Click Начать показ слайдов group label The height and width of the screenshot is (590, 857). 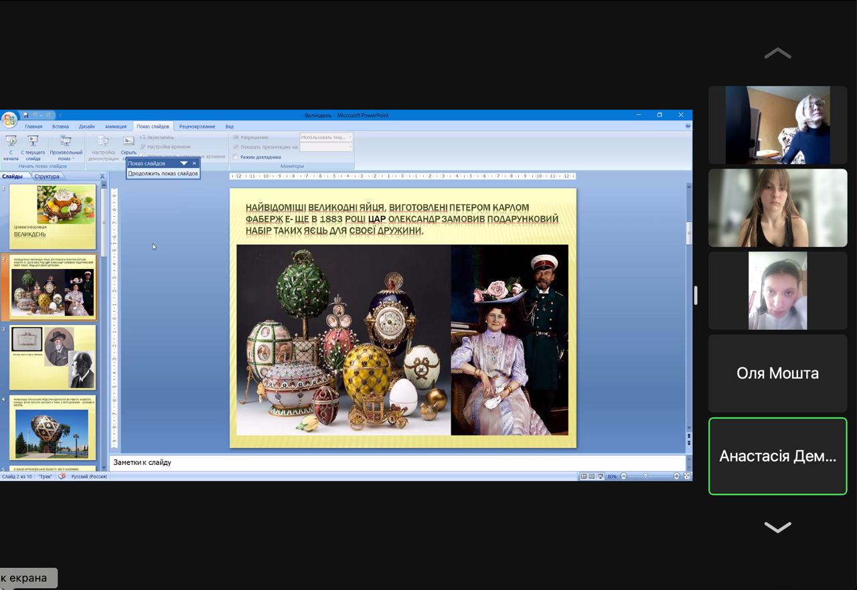(42, 166)
